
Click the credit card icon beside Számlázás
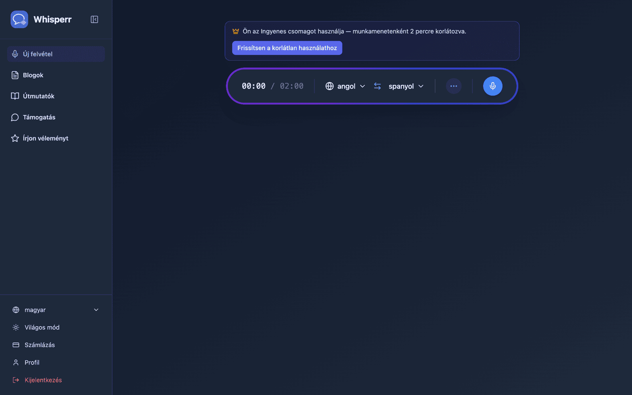click(x=16, y=345)
